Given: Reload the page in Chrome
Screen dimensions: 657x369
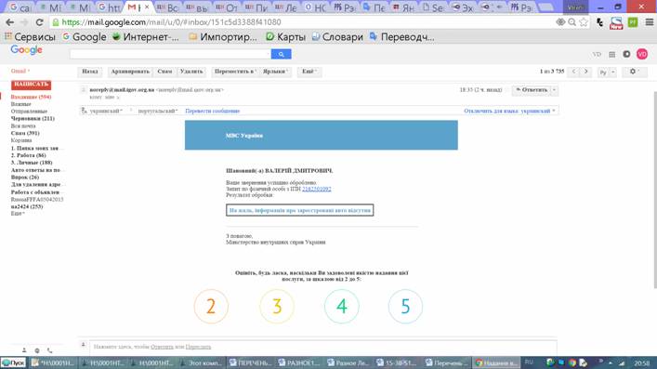Looking at the screenshot, I should pos(39,22).
